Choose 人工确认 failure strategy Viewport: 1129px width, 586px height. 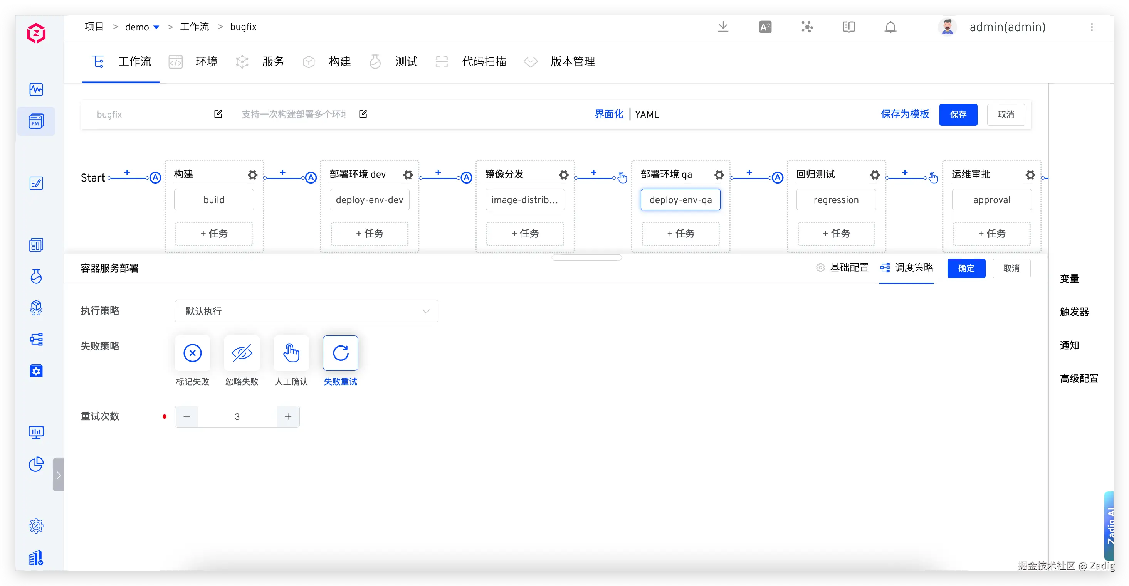(x=291, y=353)
